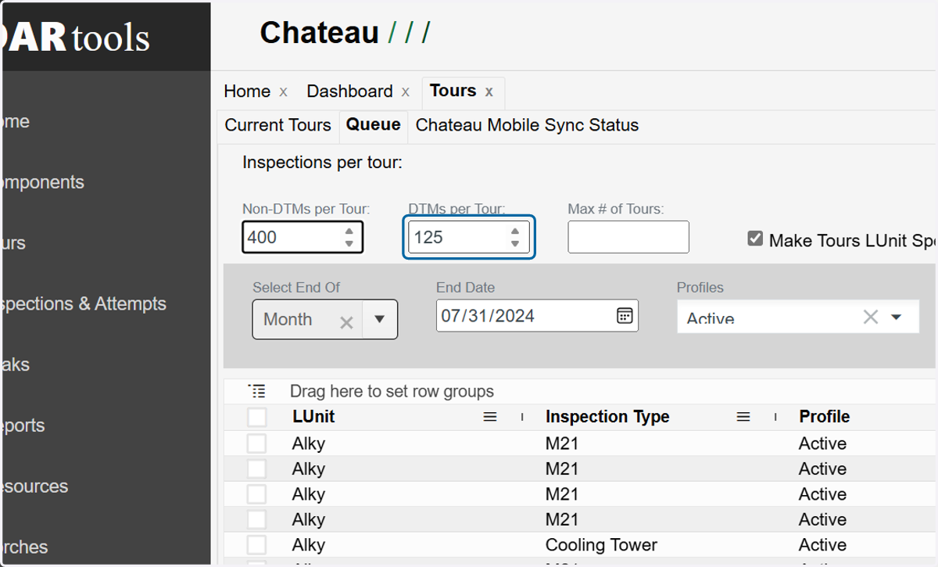Close the Home tab with its x

coord(283,92)
